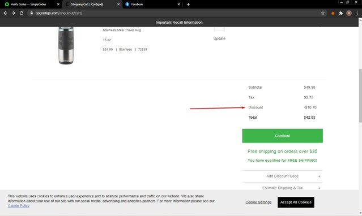Screen dimensions: 362x216
Task: Switch to the Verify Codes SimplyCodes tab
Action: (28, 4)
